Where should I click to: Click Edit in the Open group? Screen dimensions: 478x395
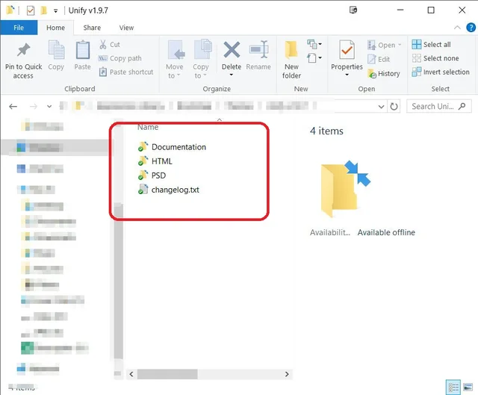click(379, 59)
